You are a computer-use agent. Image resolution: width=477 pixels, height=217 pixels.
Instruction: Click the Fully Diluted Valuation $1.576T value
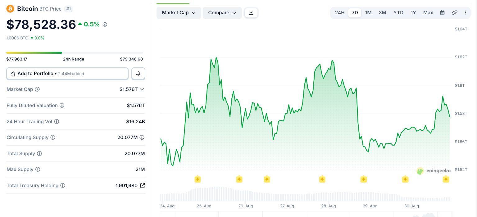[136, 106]
